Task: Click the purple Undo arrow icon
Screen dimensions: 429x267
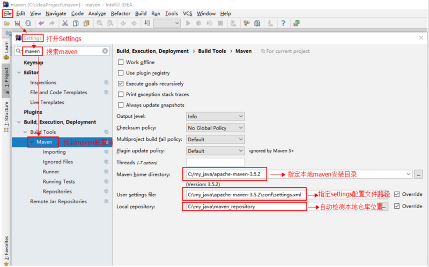Action: tap(41, 24)
